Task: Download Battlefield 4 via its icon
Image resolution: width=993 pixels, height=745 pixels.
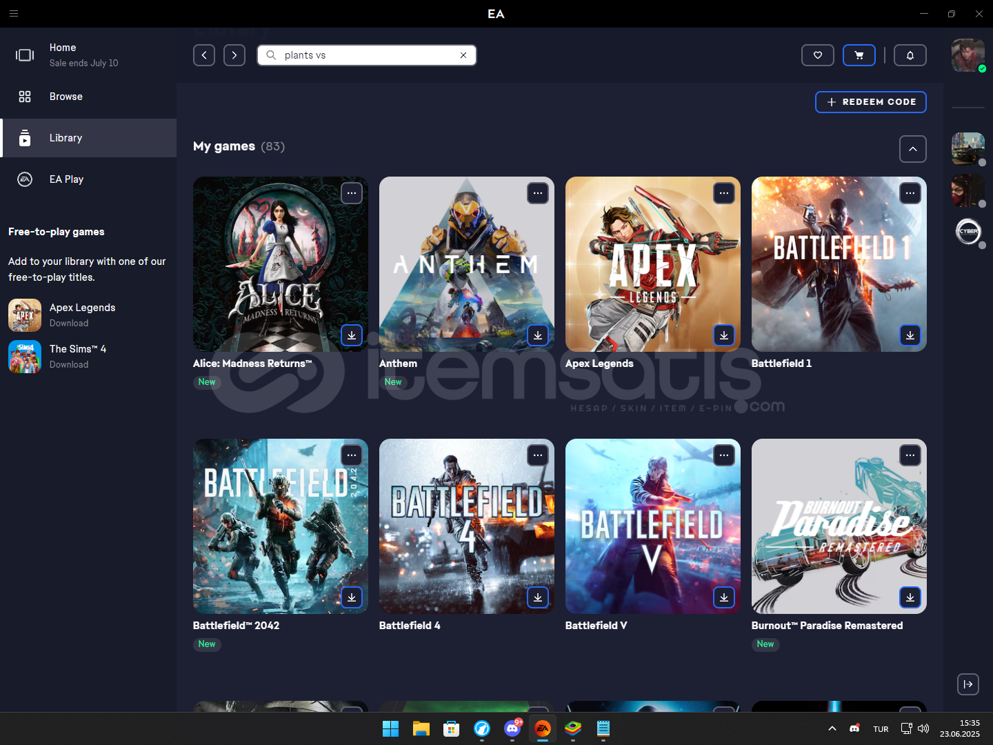Action: (538, 597)
